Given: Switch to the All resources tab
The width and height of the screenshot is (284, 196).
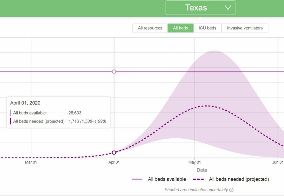Looking at the screenshot, I should (x=150, y=28).
